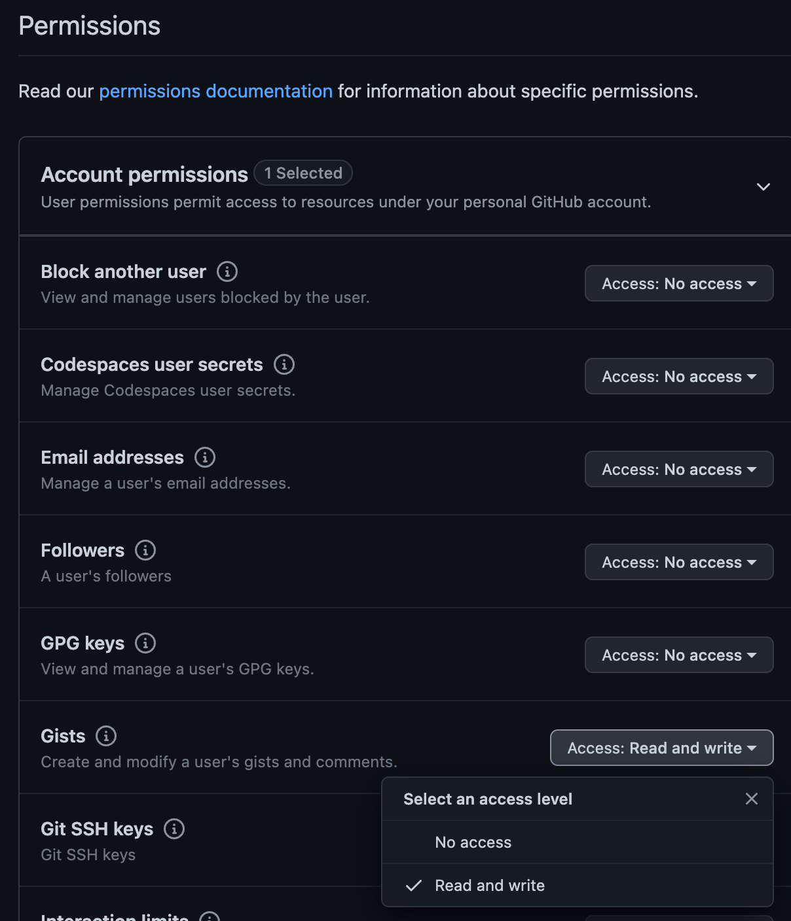Open Access dropdown for Block another user
The image size is (791, 921).
[678, 283]
